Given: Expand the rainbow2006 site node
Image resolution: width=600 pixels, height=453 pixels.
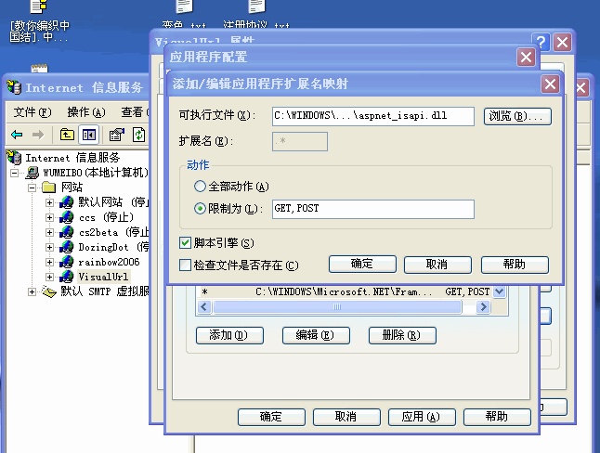Looking at the screenshot, I should click(x=49, y=262).
